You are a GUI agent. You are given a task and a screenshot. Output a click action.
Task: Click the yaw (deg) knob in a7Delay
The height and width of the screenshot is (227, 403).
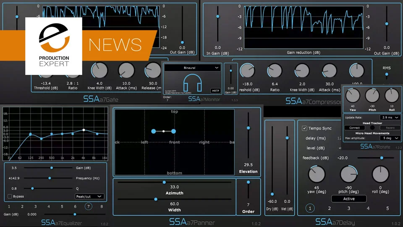coord(317,174)
